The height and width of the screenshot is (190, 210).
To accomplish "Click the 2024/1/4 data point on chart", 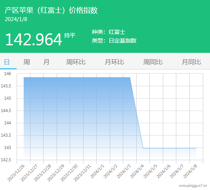I will 143,148.
